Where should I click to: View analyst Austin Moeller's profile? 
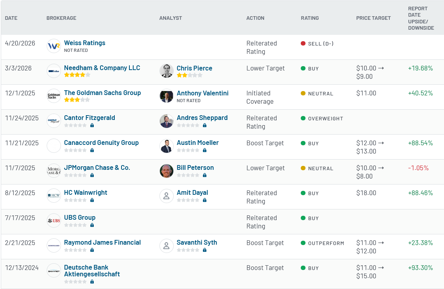point(197,143)
